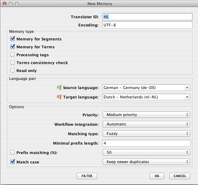
Task: Confirm with the OK button
Action: click(157, 176)
